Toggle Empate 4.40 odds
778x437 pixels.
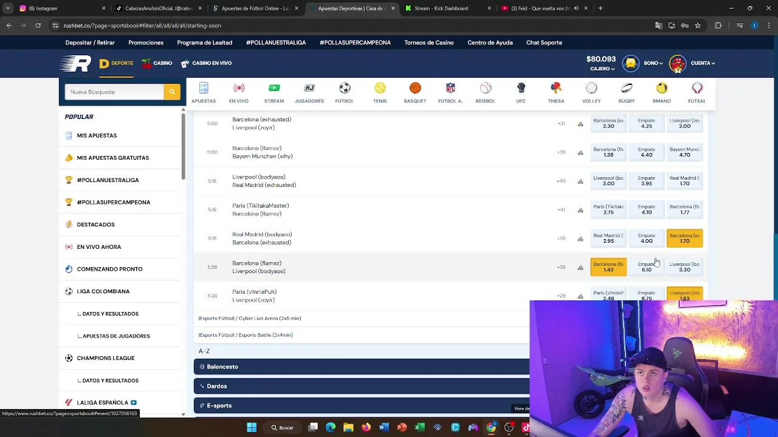[x=646, y=152]
